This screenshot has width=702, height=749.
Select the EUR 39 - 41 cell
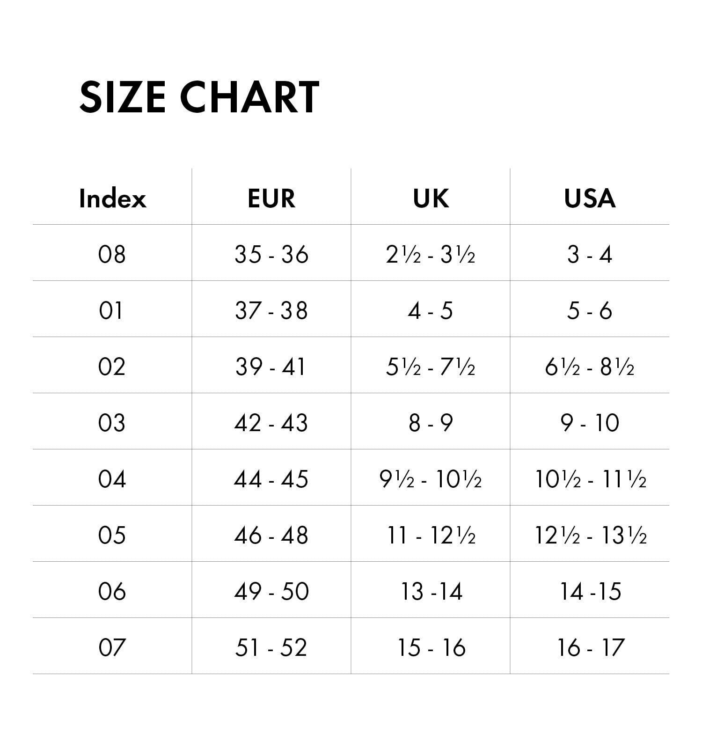(271, 367)
